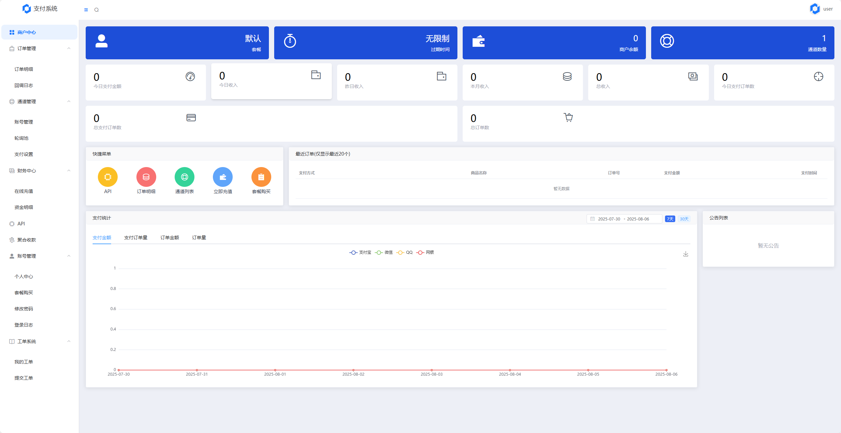Open 订单明细 quick menu icon
Viewport: 841px width, 433px height.
tap(146, 177)
